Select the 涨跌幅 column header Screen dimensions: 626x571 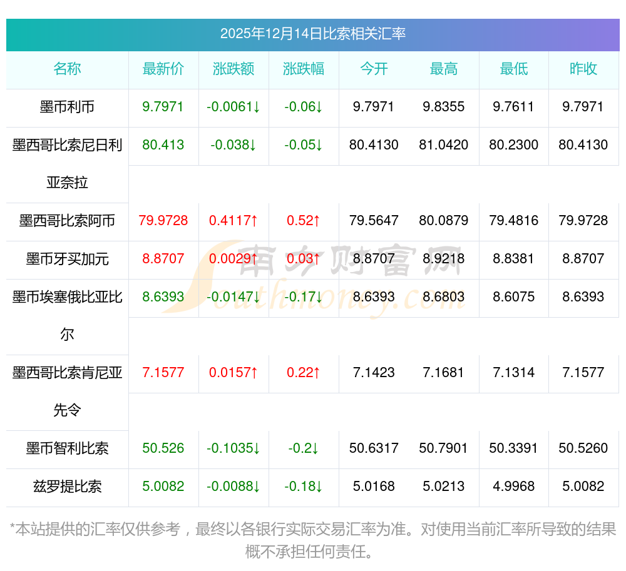[304, 69]
